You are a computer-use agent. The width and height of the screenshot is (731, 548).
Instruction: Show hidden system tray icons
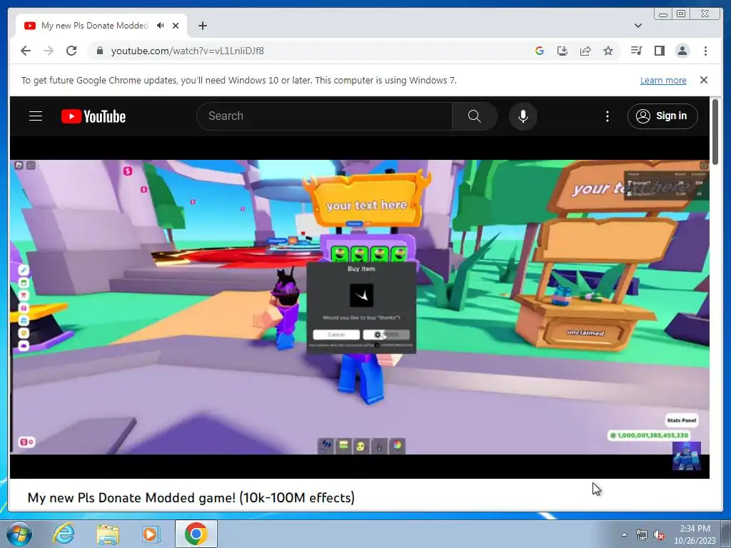pyautogui.click(x=624, y=534)
